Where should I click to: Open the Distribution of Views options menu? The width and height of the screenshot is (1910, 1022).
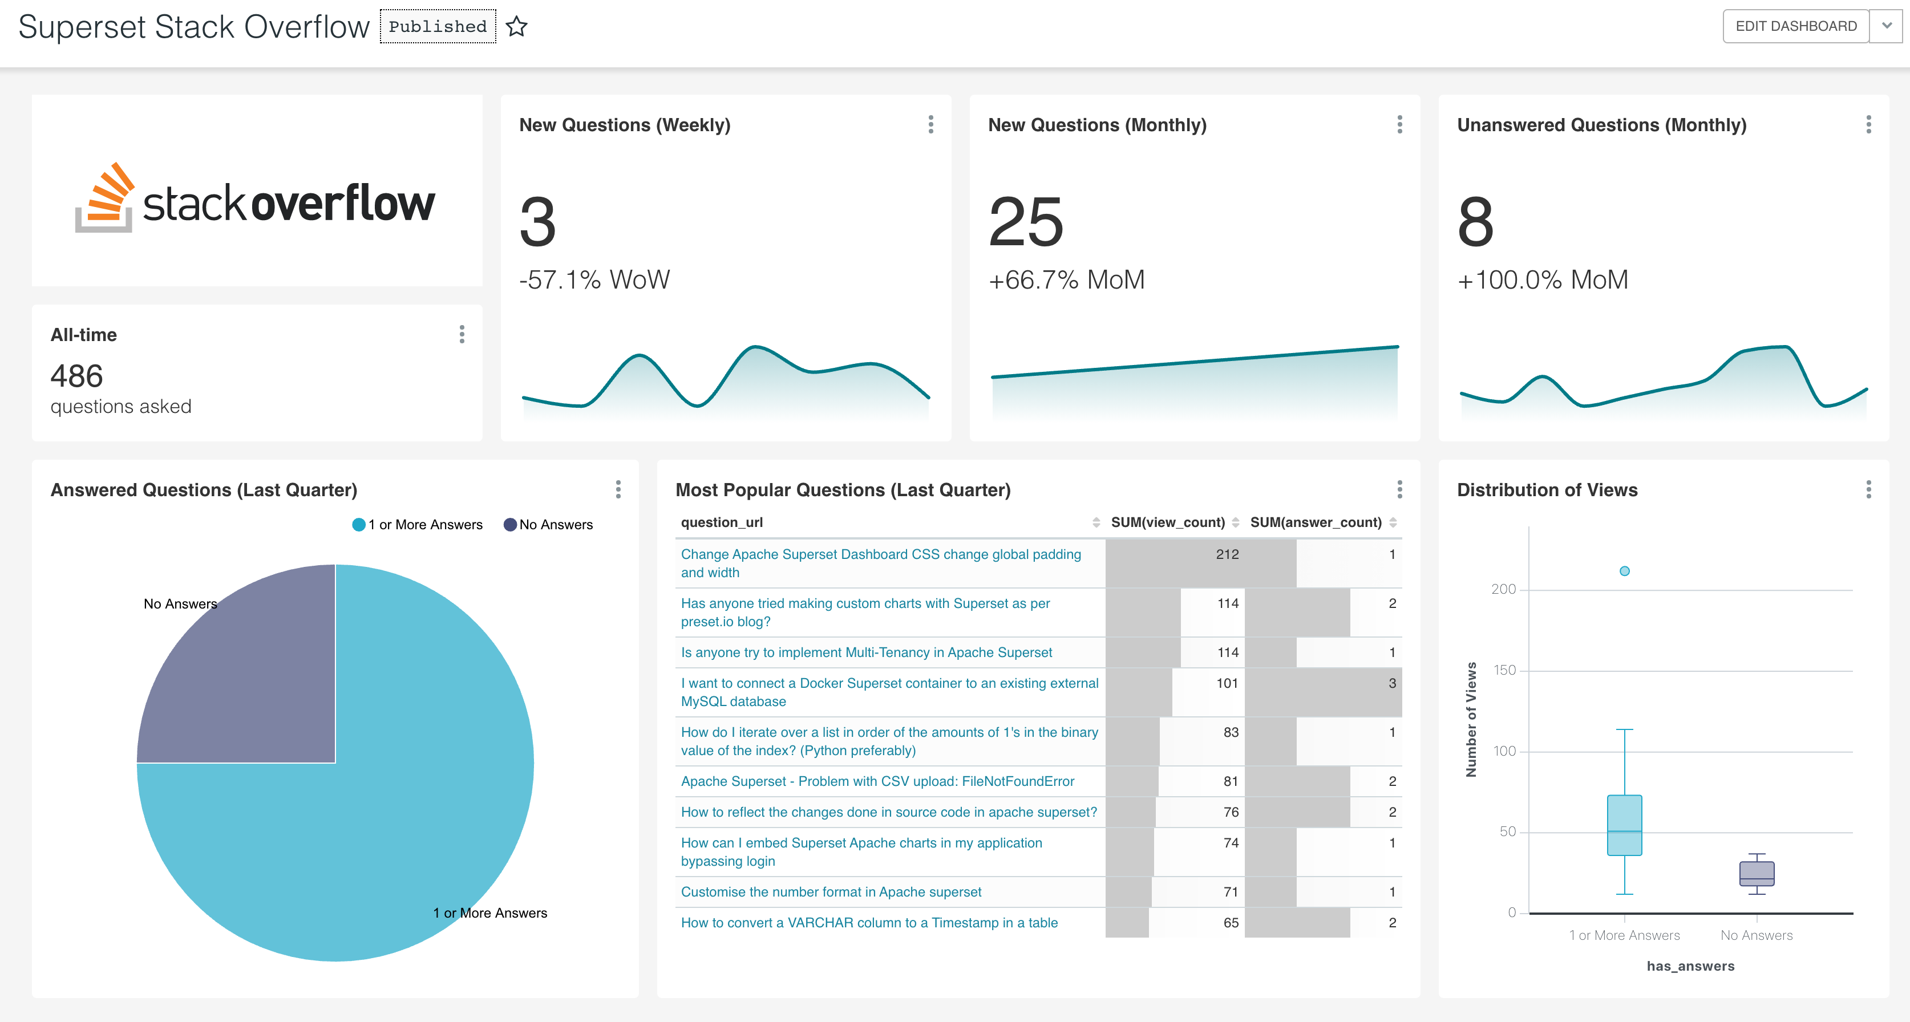pyautogui.click(x=1868, y=489)
